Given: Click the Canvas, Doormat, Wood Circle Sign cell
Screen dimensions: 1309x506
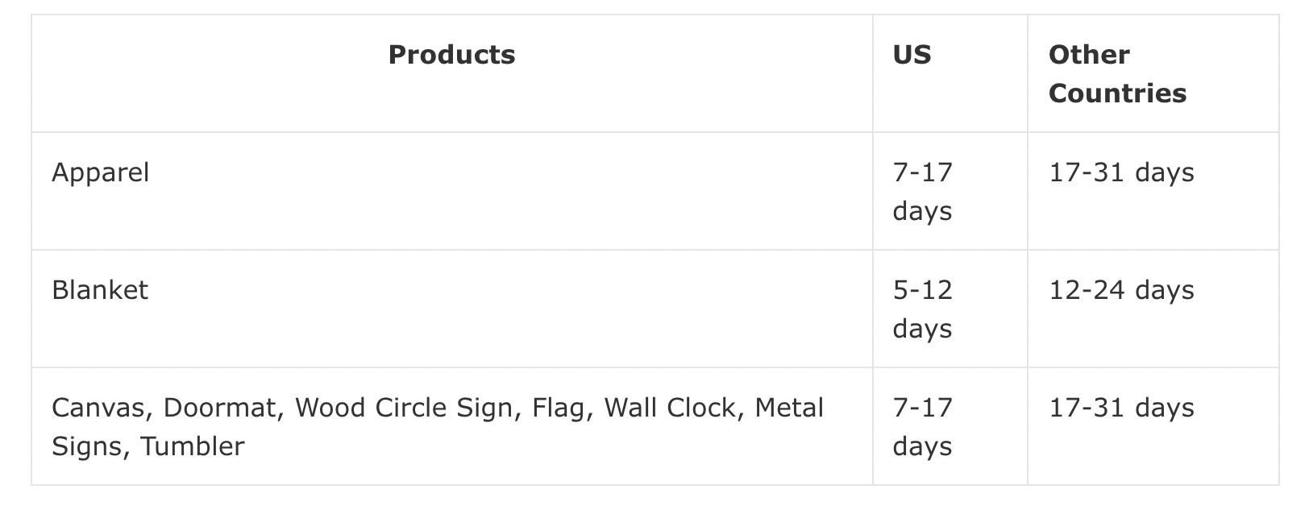Looking at the screenshot, I should (x=451, y=426).
